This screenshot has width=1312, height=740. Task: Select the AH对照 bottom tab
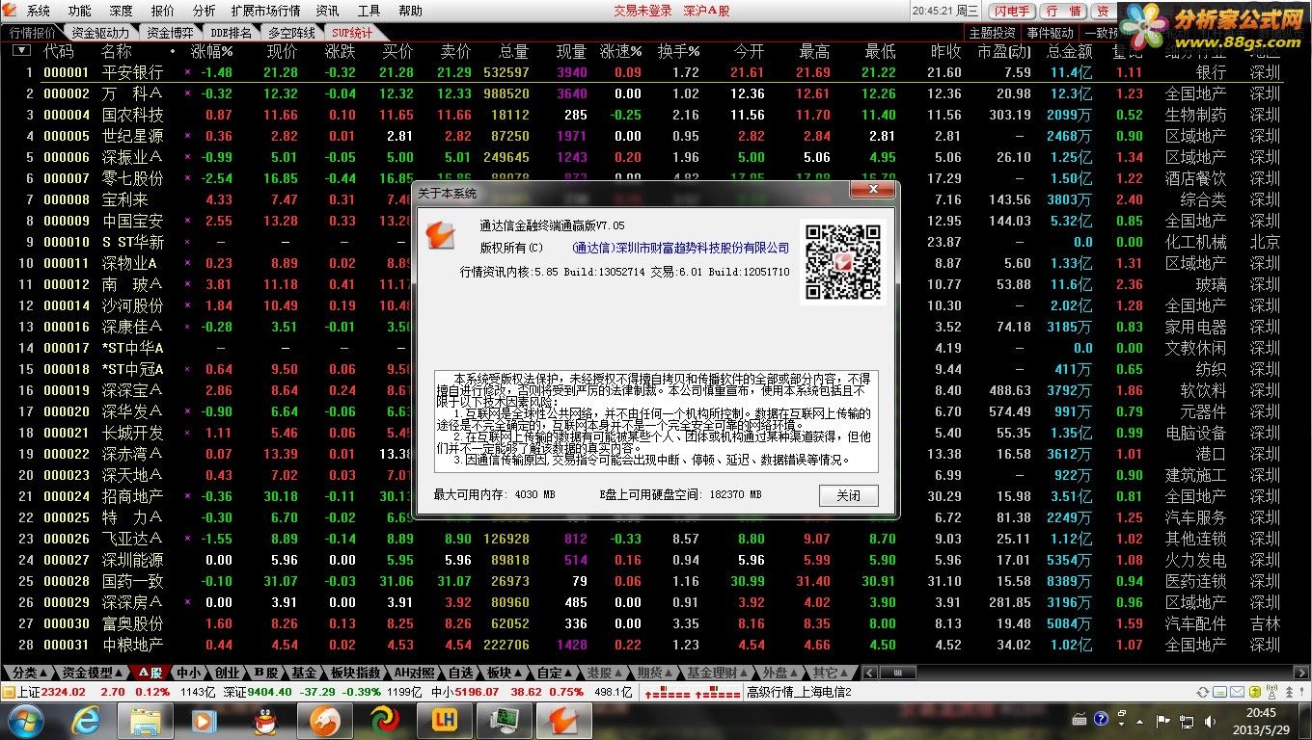(x=414, y=673)
